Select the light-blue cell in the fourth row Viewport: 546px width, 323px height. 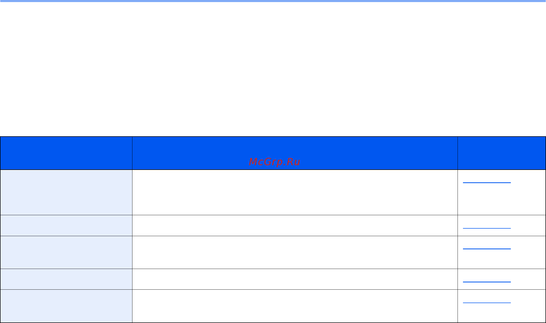click(66, 279)
